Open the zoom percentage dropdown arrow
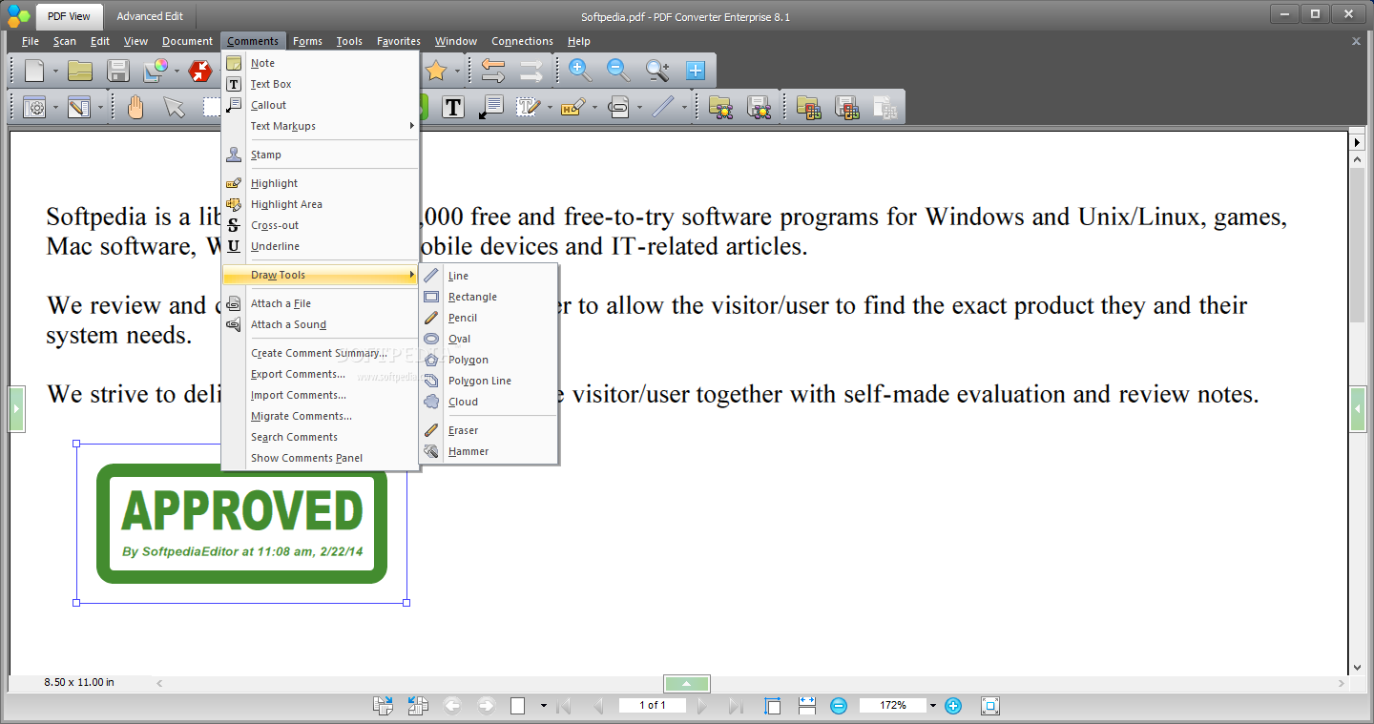 pos(932,706)
